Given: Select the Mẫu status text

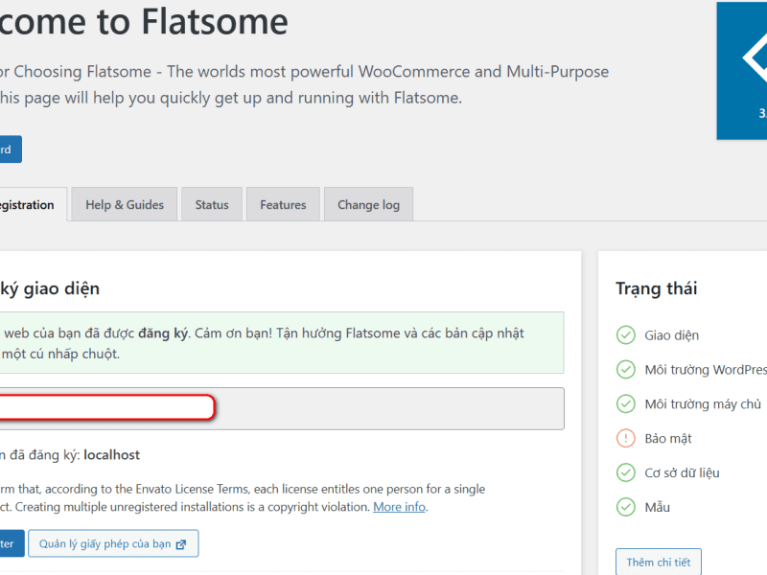Looking at the screenshot, I should coord(657,507).
